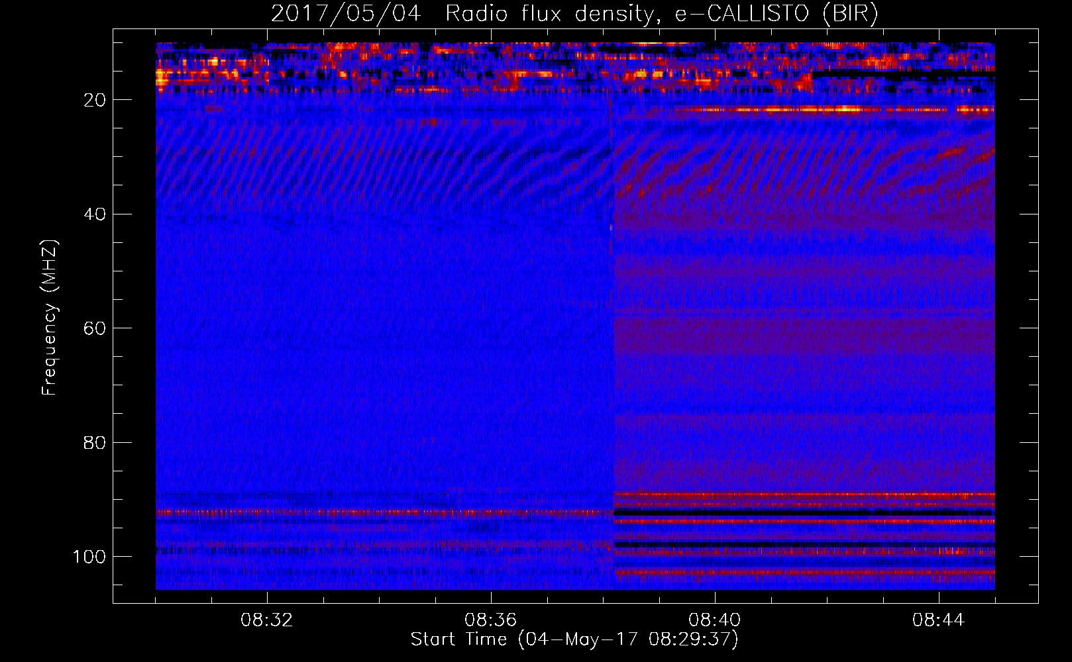
Task: Click the 20 frequency tick label
Action: [95, 100]
